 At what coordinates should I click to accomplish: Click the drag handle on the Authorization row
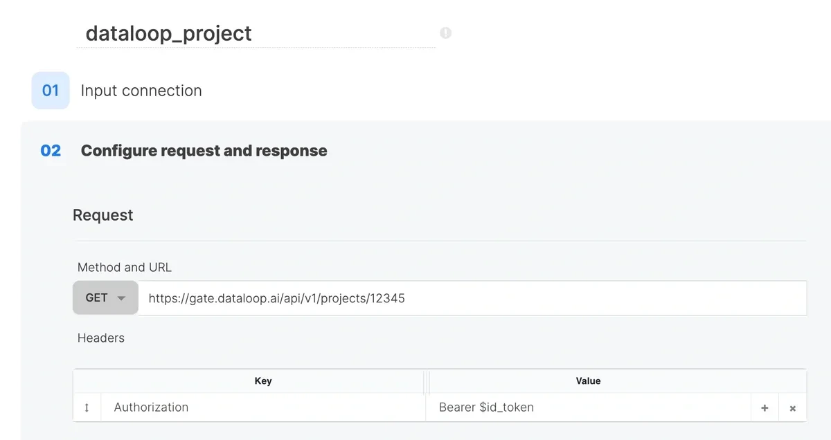tap(87, 407)
